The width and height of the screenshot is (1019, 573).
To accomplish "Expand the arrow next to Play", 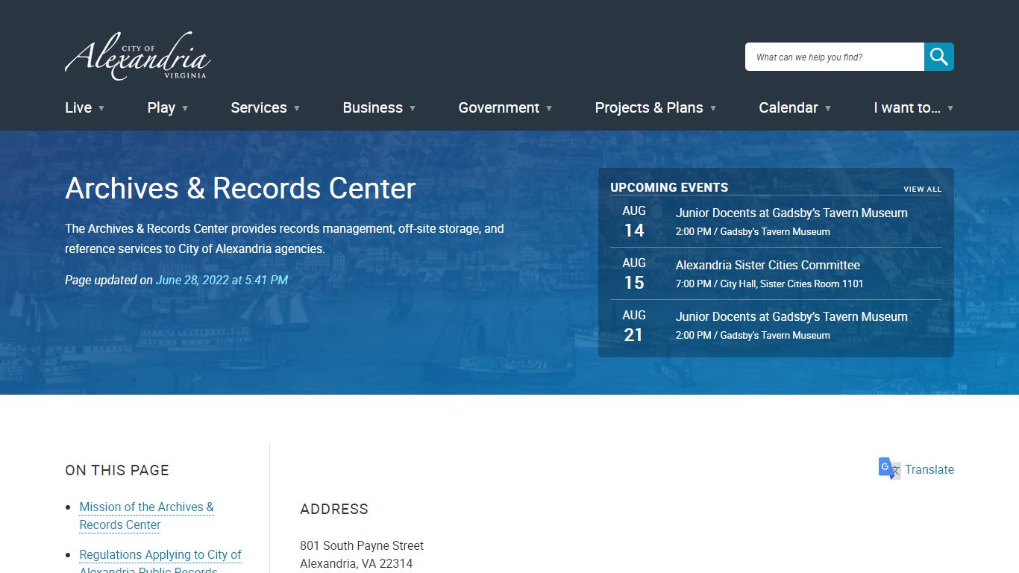I will (x=185, y=108).
